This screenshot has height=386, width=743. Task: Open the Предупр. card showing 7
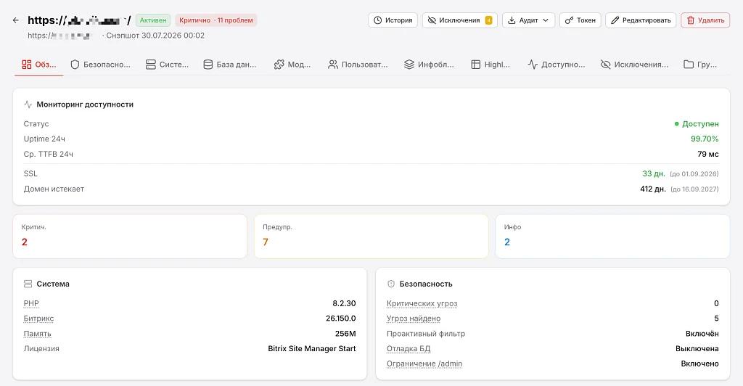[371, 237]
